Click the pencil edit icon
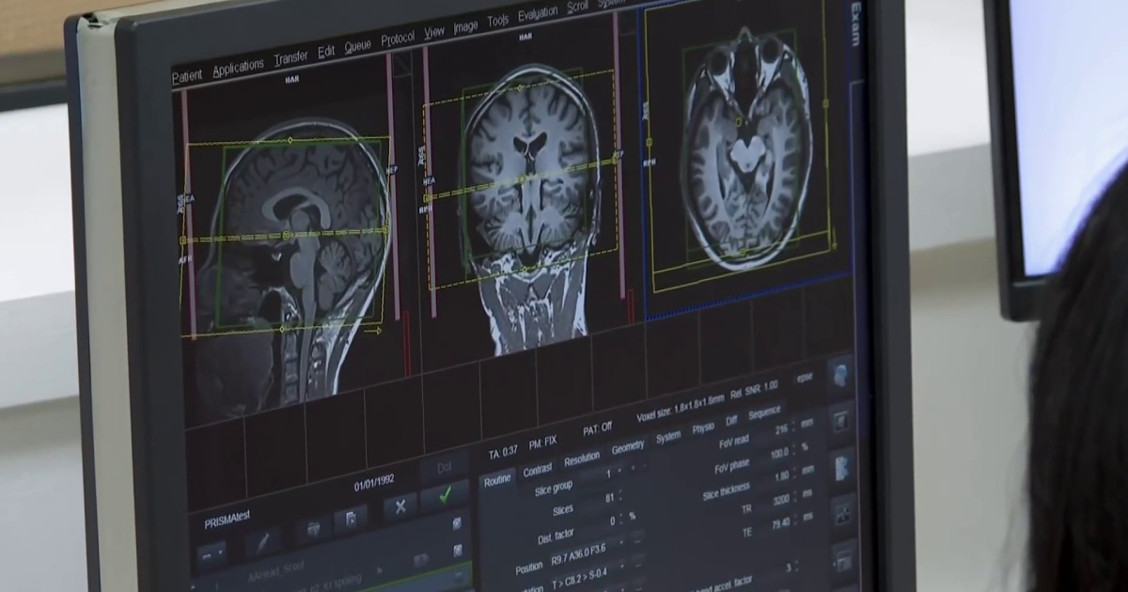1128x592 pixels. click(263, 542)
